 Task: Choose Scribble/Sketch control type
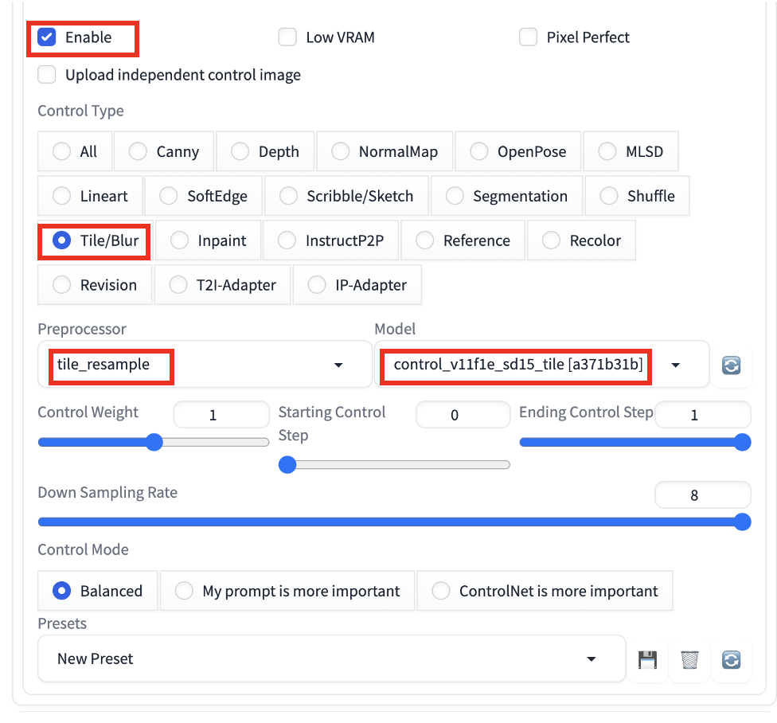pos(346,196)
